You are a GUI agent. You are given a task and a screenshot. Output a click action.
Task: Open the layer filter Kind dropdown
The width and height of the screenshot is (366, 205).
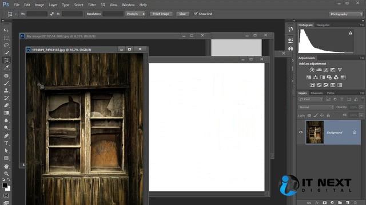pos(311,99)
